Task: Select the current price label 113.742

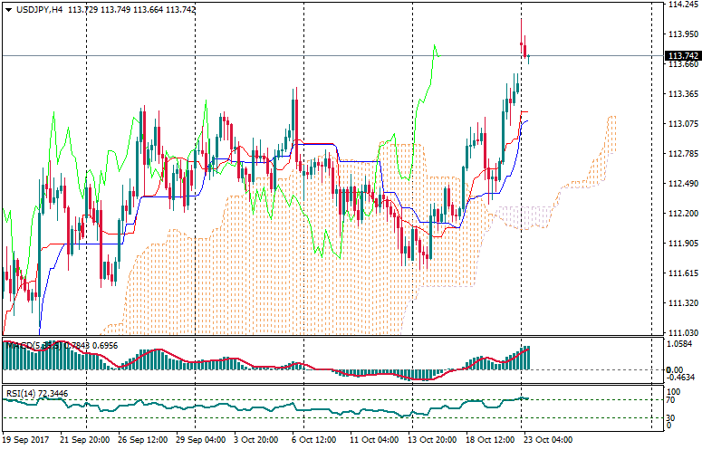Action: click(682, 56)
